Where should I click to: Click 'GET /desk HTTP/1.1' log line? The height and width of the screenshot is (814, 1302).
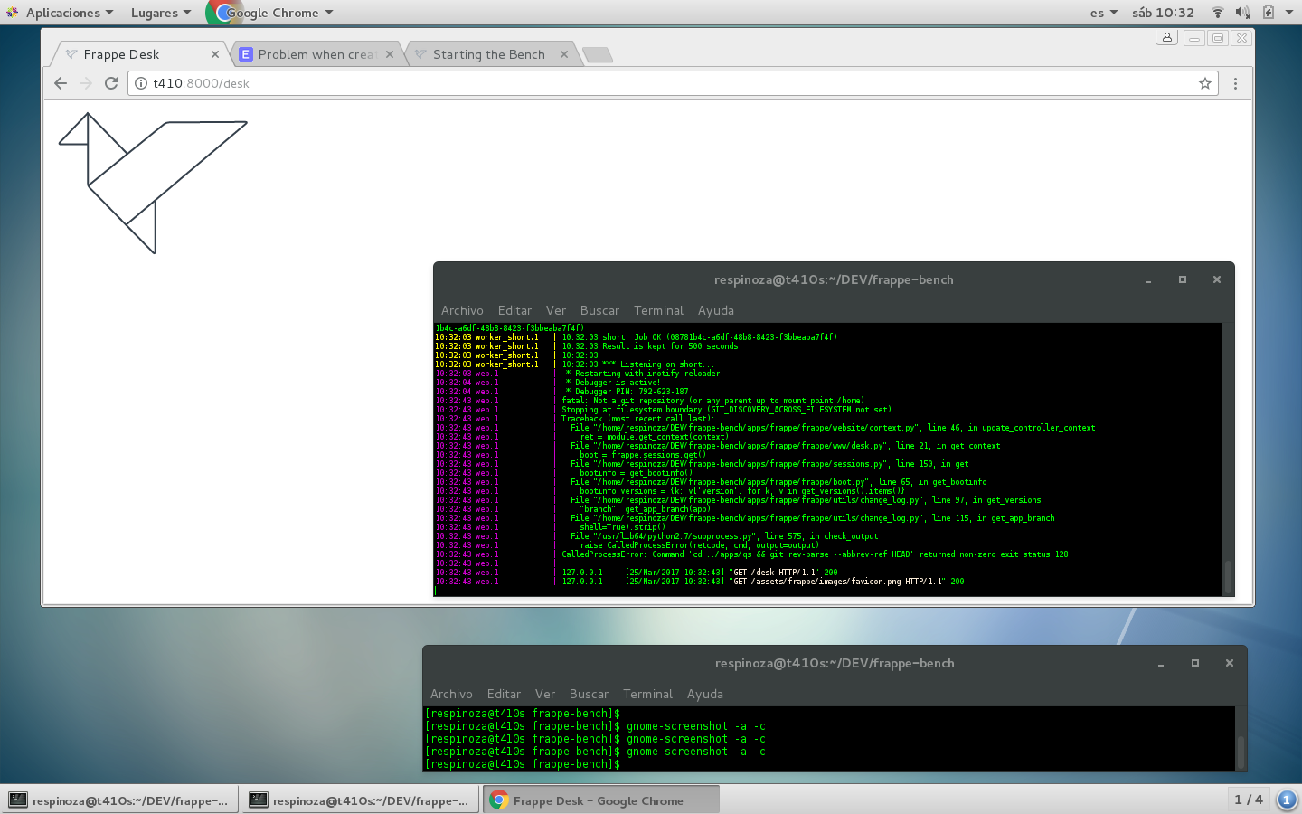(x=703, y=573)
